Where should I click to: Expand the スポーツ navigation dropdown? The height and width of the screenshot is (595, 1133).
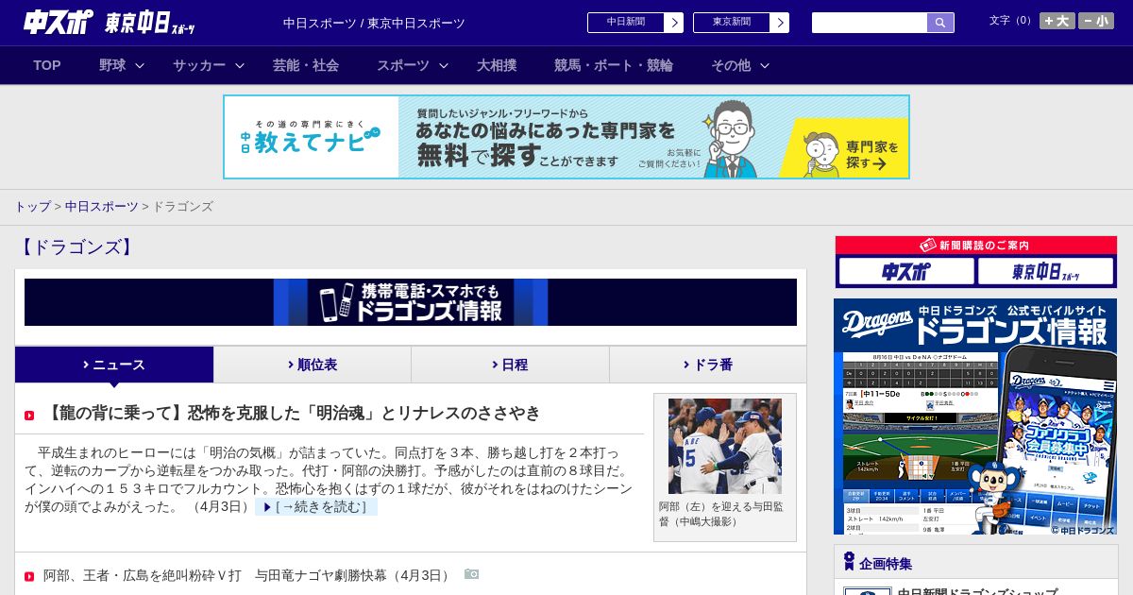[x=413, y=65]
